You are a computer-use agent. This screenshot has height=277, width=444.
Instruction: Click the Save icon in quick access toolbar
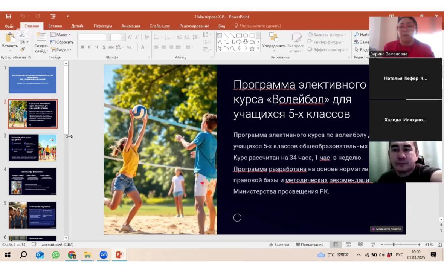[x=9, y=17]
